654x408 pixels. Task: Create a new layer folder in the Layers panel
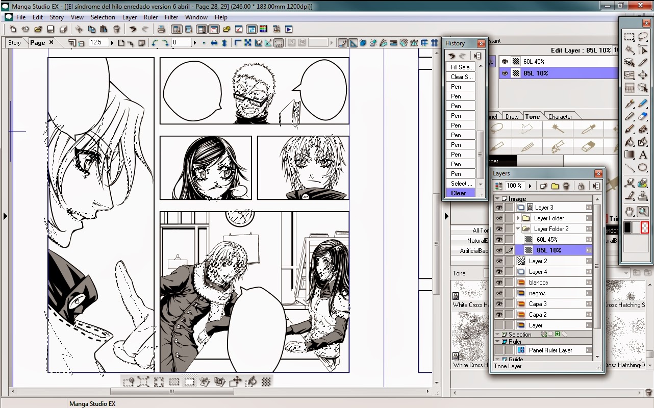pyautogui.click(x=555, y=186)
